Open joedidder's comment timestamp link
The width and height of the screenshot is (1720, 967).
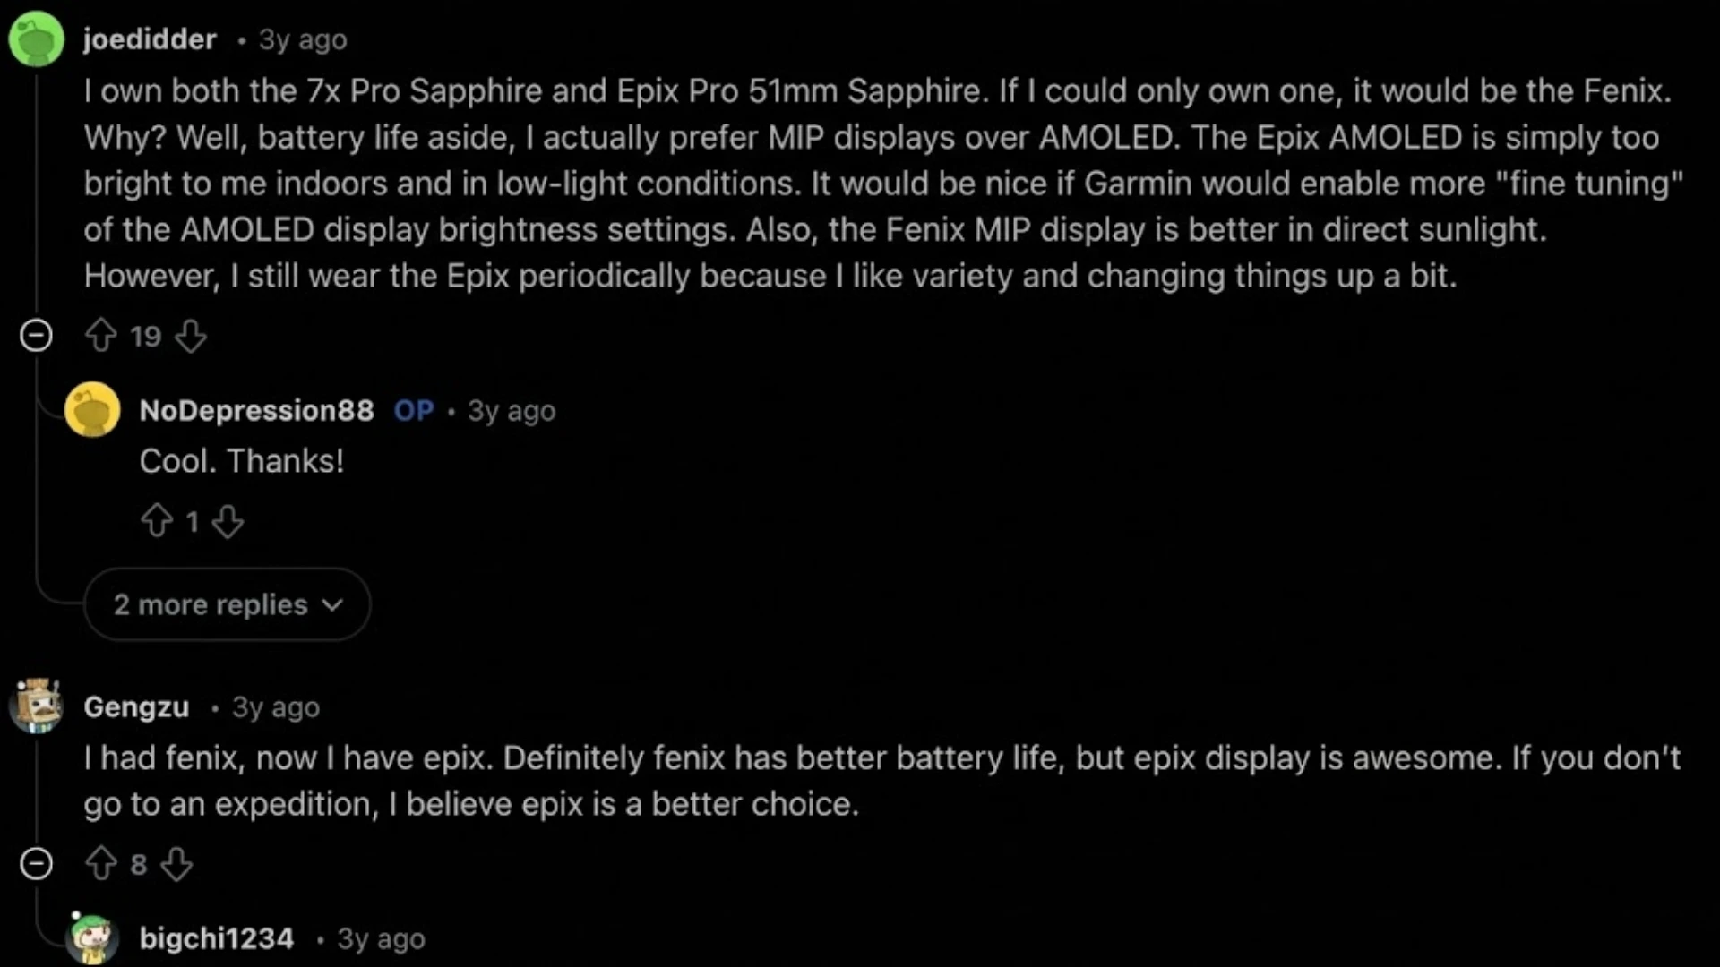point(301,39)
